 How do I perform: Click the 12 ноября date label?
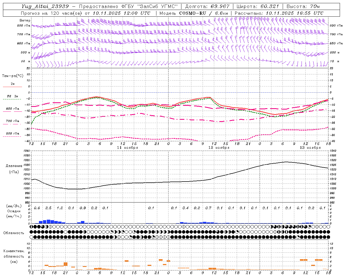(x=219, y=148)
